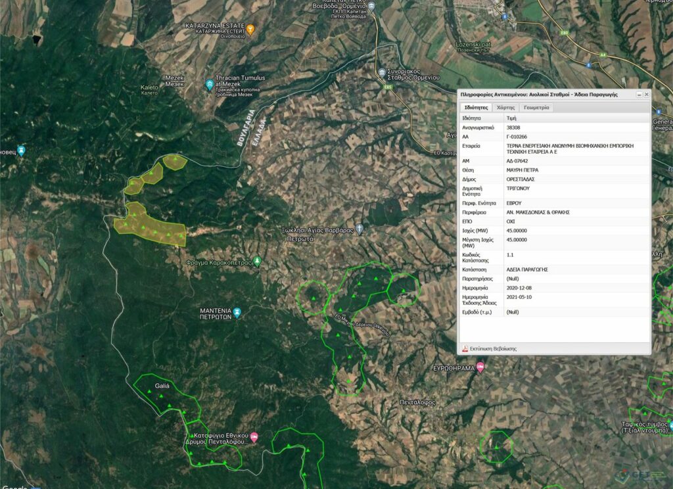Select the Thracian Tumulus at Mezek marker
673x489 pixels.
[x=210, y=83]
